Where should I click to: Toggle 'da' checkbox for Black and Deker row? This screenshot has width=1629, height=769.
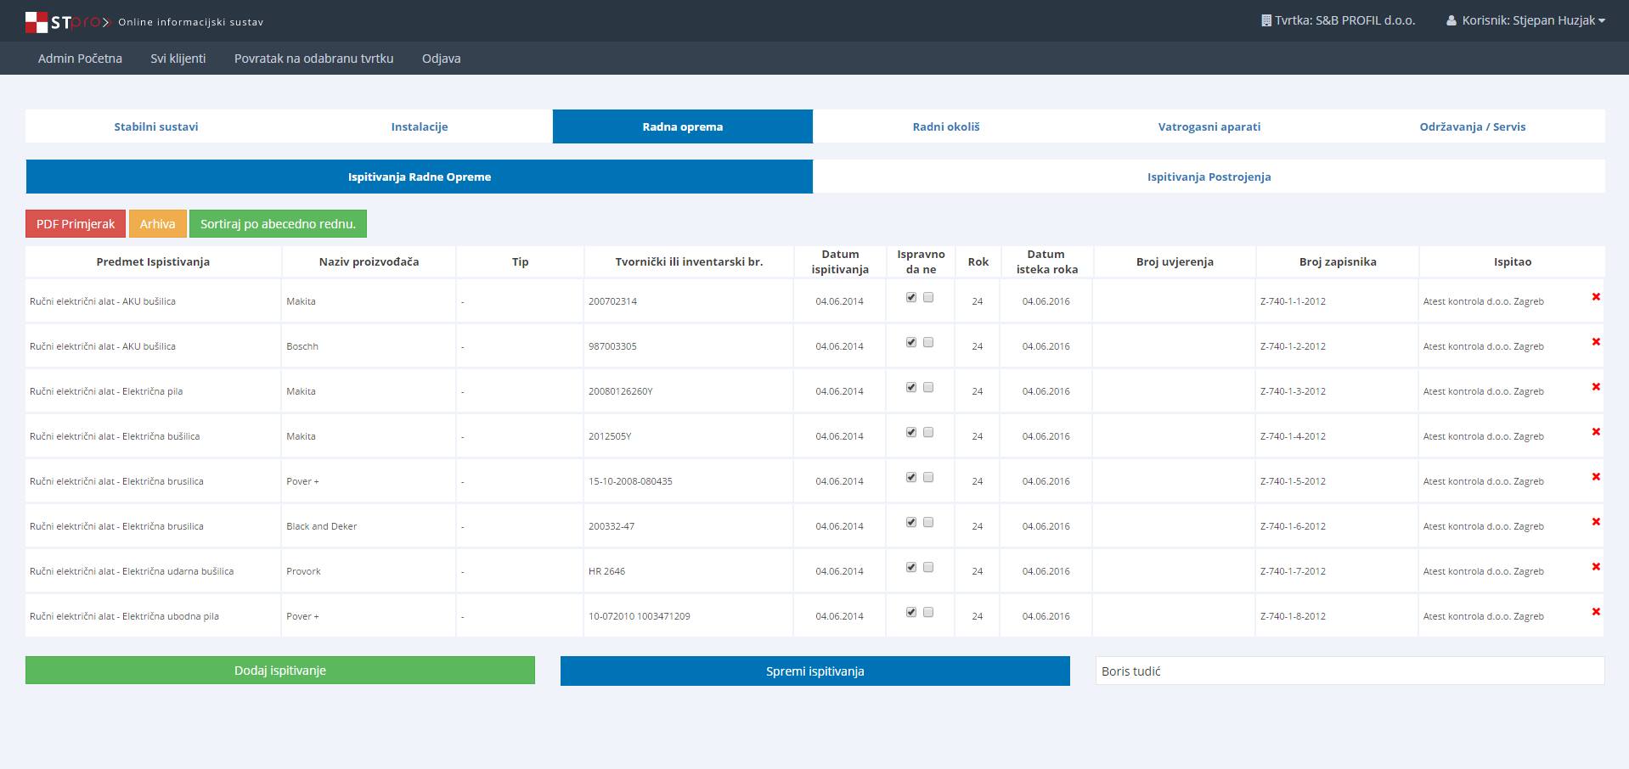pos(911,522)
